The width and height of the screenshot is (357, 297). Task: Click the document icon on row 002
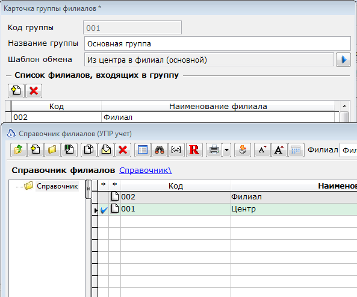(115, 196)
